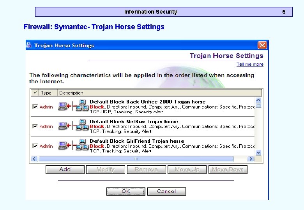The width and height of the screenshot is (304, 210).
Task: Click the vertical scrollbar down arrow
Action: (258, 152)
